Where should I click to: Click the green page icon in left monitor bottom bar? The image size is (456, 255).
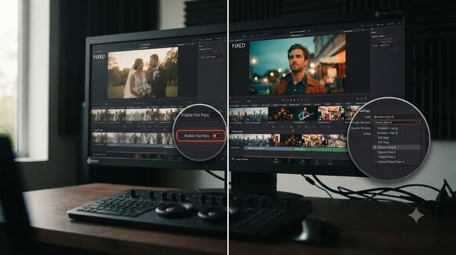159,156
